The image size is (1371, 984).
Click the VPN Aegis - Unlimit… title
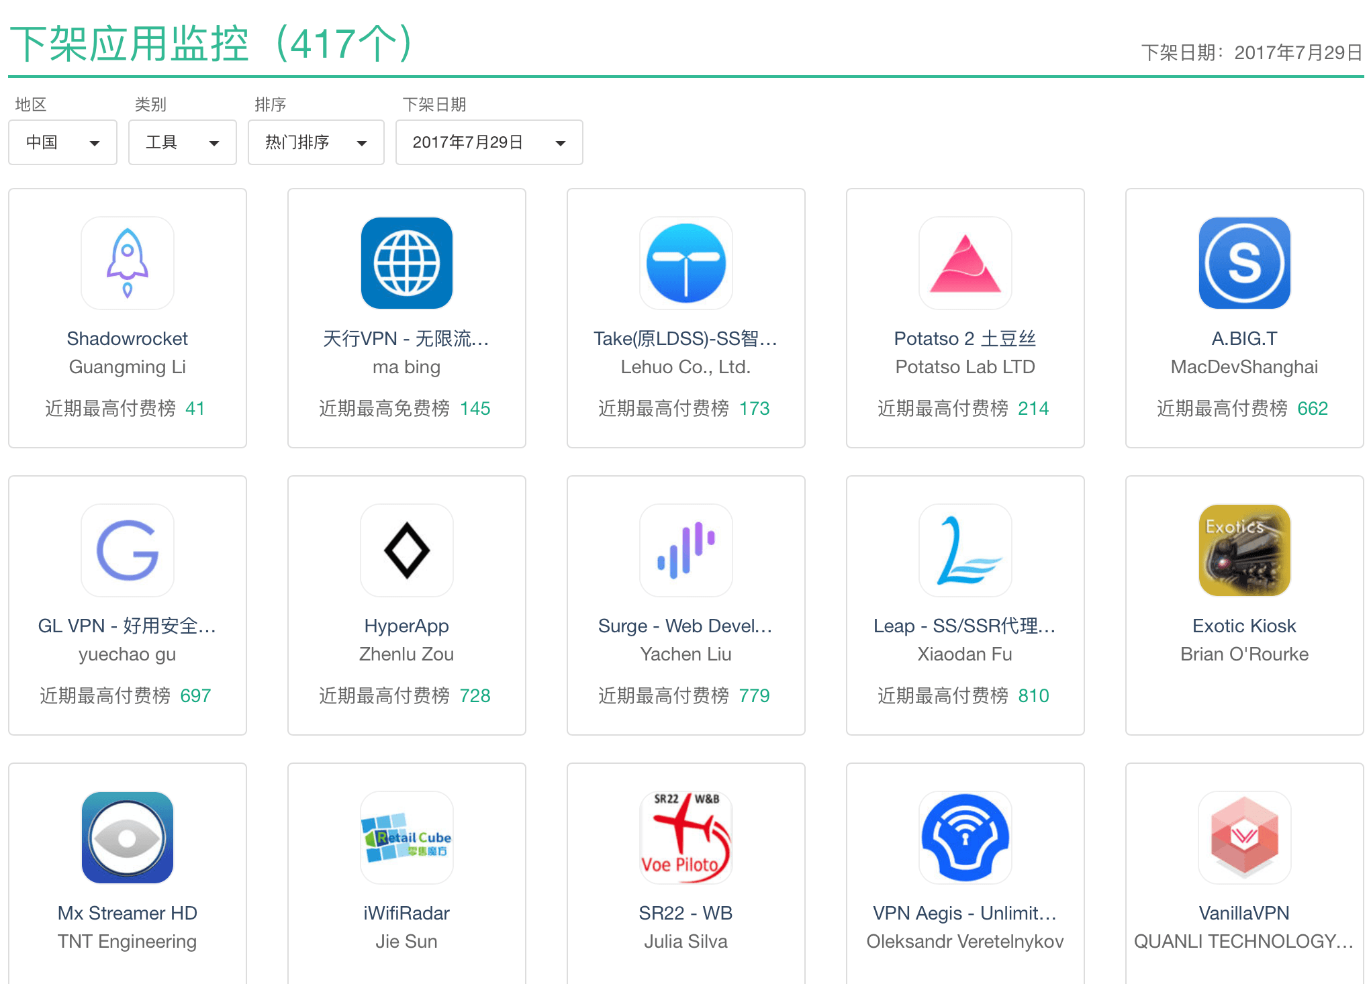(x=965, y=913)
